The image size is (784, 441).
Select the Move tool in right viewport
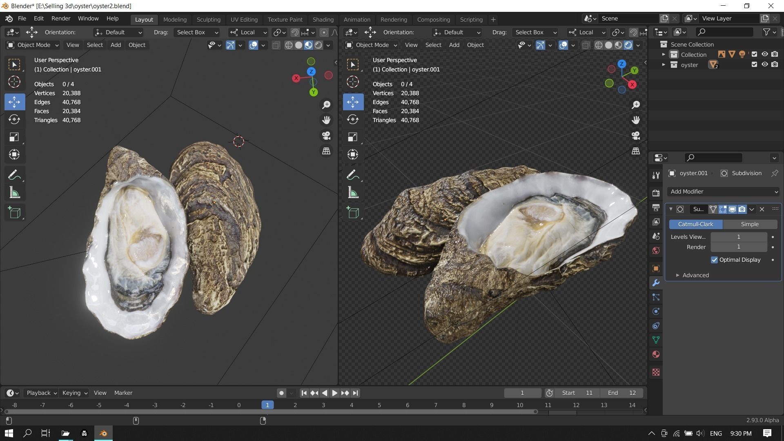click(353, 102)
